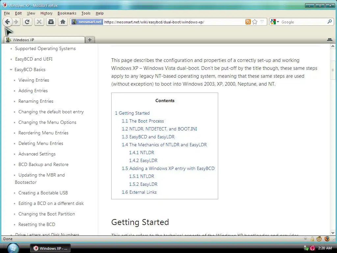Image resolution: width=337 pixels, height=253 pixels.
Task: Click the Forward navigation arrow
Action: point(16,22)
